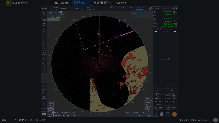Click the orange checkmark acknowledge icon

[x=174, y=114]
